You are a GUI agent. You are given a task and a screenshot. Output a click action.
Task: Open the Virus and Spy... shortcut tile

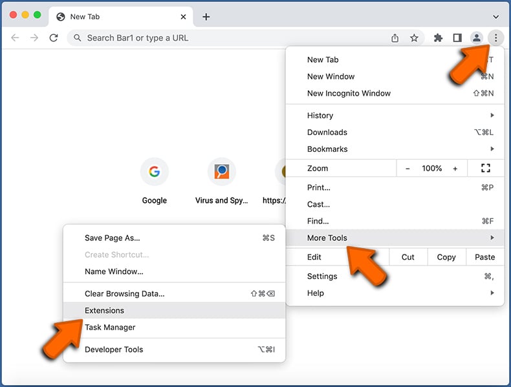tap(222, 181)
